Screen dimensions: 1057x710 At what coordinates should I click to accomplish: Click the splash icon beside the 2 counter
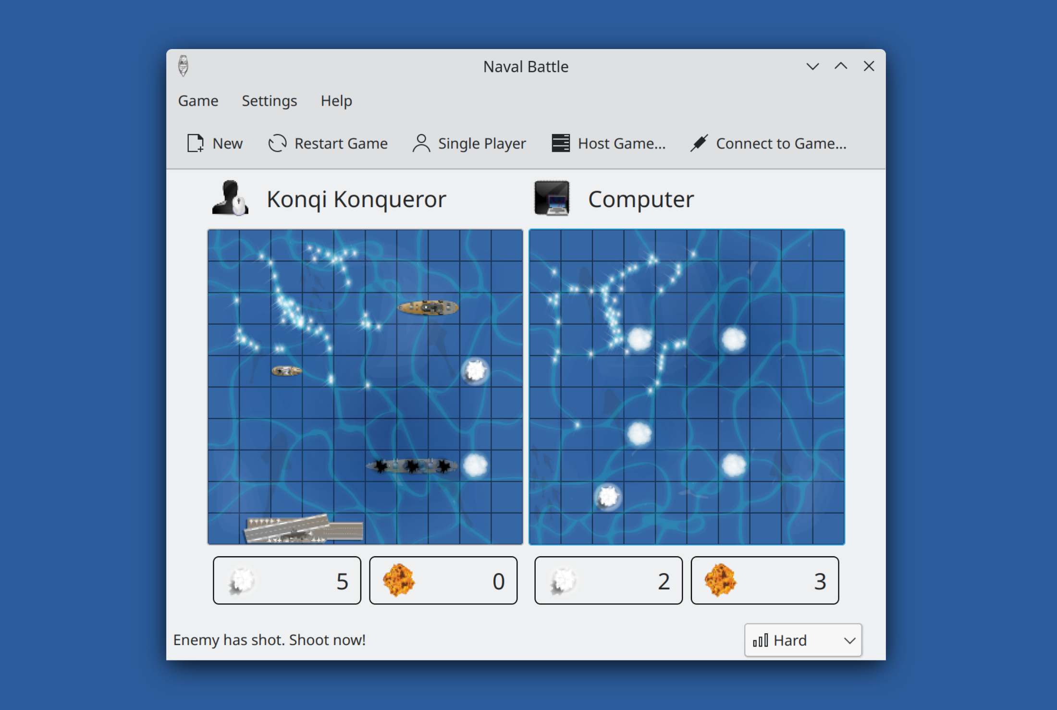tap(563, 581)
